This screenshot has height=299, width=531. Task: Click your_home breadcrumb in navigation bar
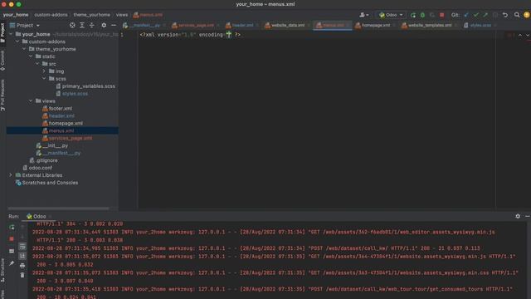click(16, 15)
